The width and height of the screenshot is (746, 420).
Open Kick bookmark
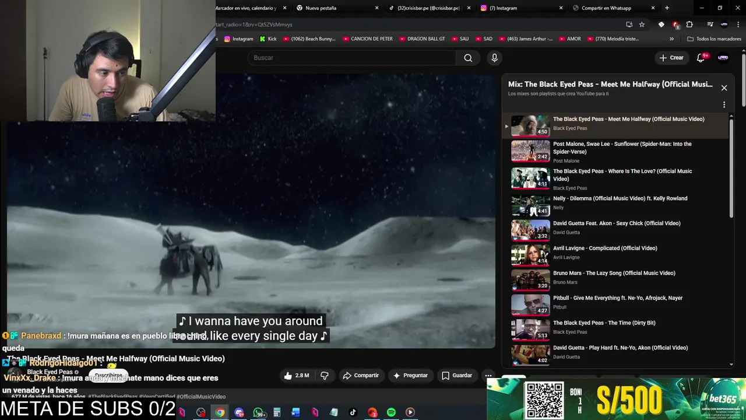(268, 39)
